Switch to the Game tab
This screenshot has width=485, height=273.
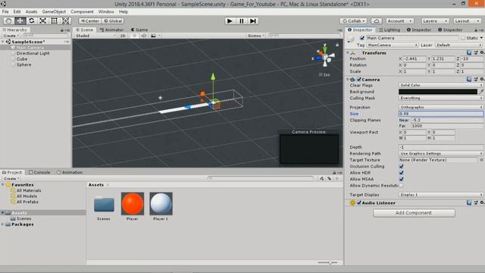click(139, 30)
